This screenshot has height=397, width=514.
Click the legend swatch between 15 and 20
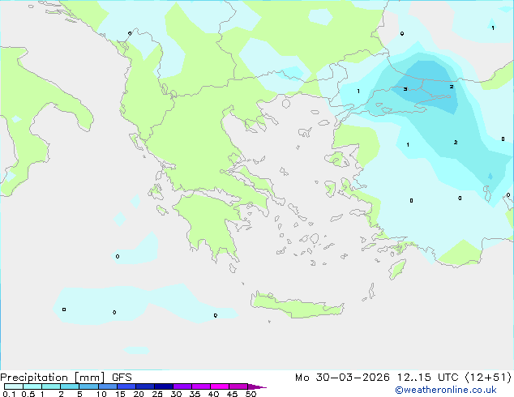[126, 386]
